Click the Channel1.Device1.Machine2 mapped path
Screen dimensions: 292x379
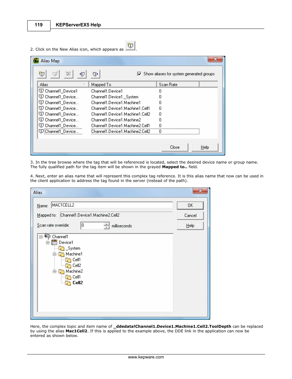[116, 120]
